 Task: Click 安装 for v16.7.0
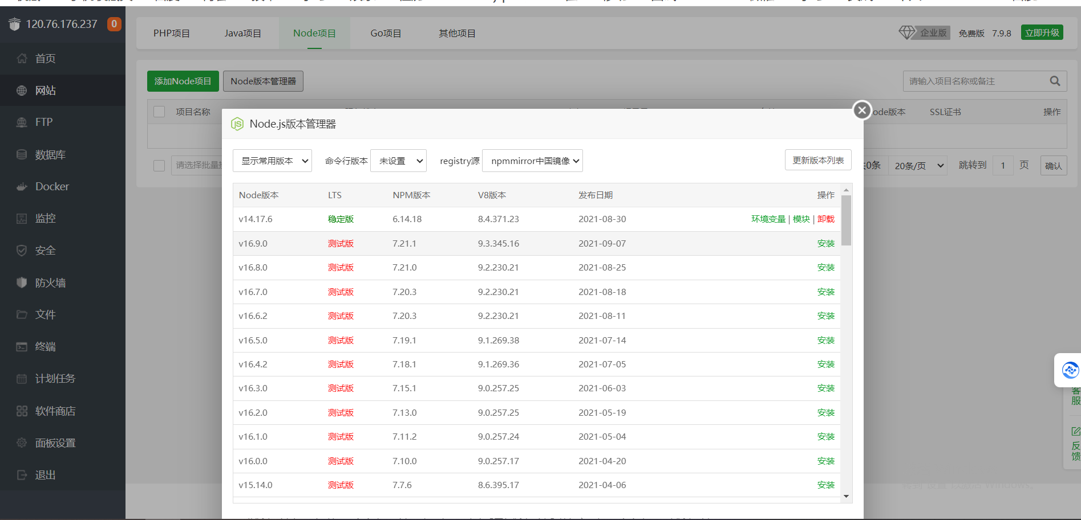[826, 292]
